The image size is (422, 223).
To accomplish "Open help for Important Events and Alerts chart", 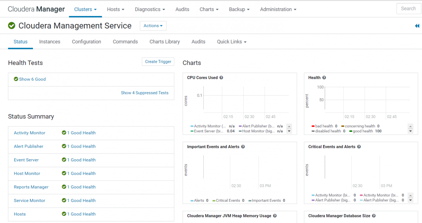I will (243, 147).
